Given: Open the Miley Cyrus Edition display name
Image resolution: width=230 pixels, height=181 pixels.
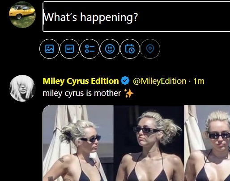Looking at the screenshot, I should (81, 81).
